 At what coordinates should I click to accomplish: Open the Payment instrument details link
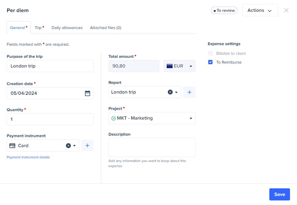coord(28,157)
